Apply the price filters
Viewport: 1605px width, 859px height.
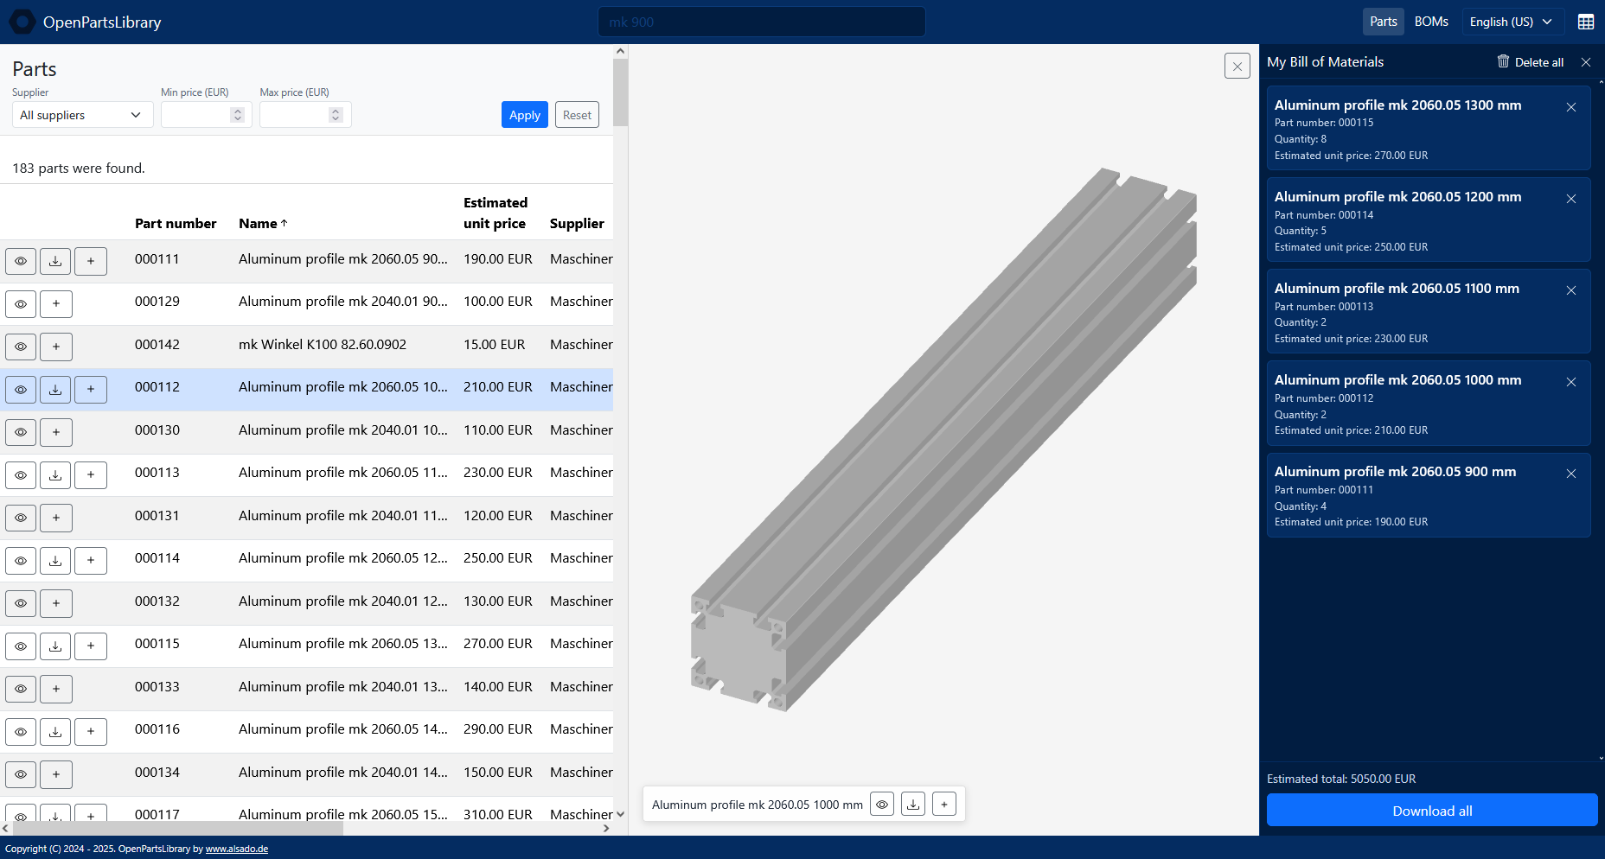pos(525,115)
